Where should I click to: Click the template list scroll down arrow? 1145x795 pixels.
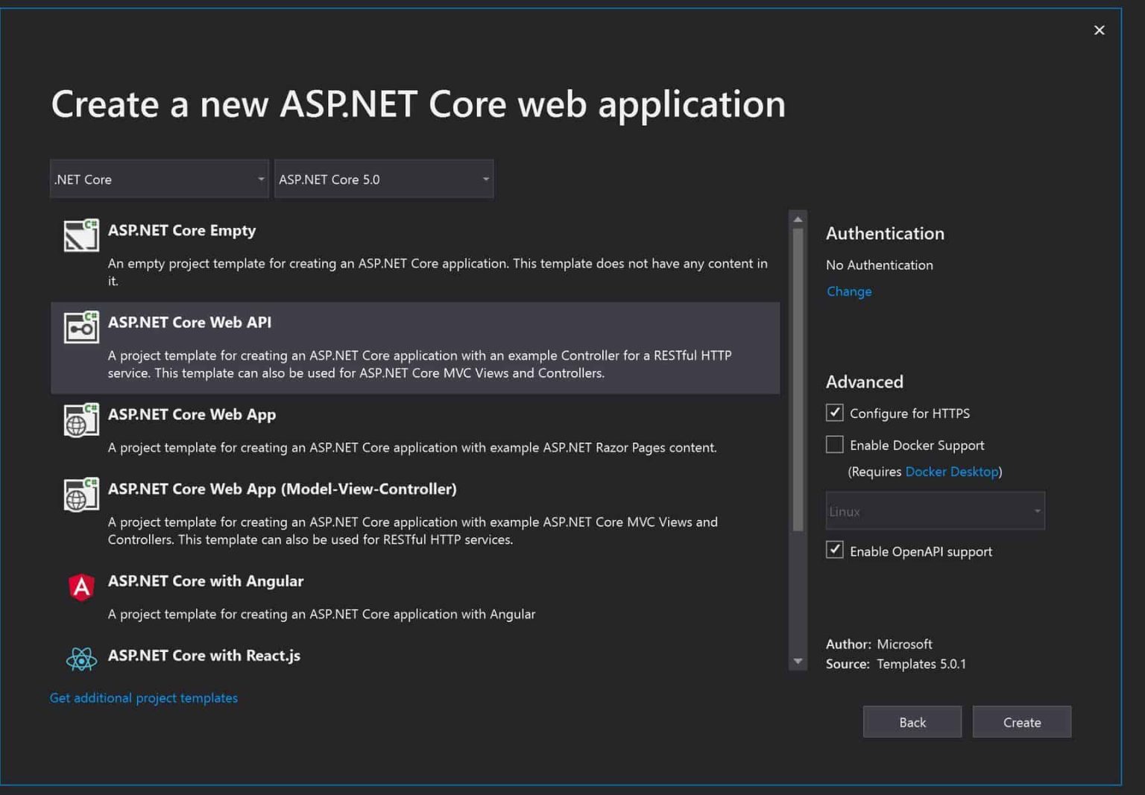(x=798, y=662)
